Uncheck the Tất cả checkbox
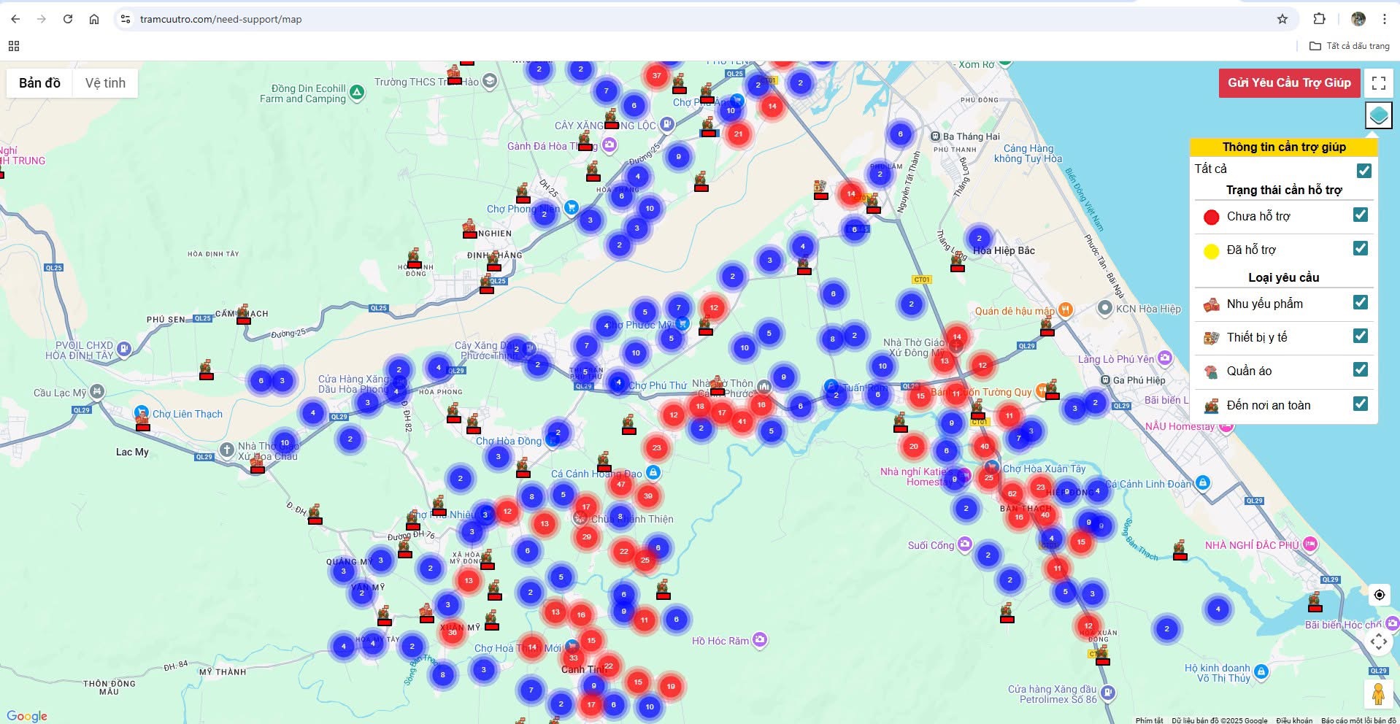This screenshot has height=724, width=1400. coord(1364,170)
